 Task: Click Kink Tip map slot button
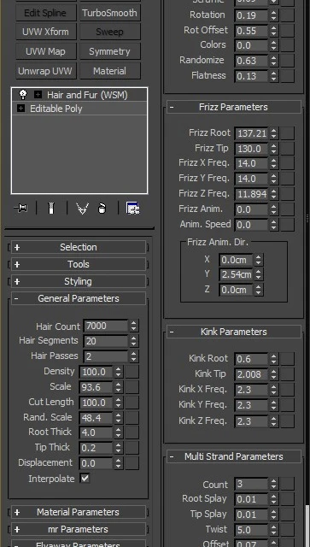coord(288,374)
